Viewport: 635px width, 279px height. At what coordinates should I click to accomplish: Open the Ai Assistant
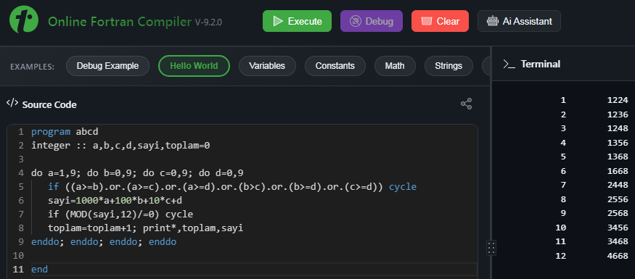click(x=519, y=21)
